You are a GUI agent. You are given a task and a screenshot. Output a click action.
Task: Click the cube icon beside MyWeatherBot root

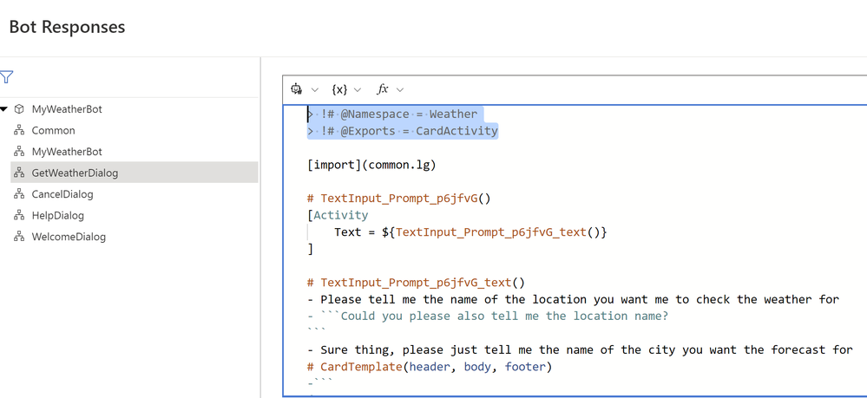point(19,109)
